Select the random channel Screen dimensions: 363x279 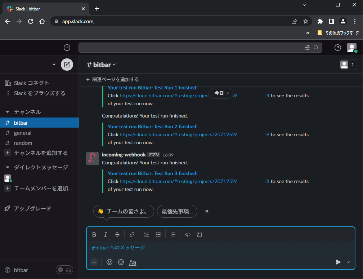(x=39, y=143)
